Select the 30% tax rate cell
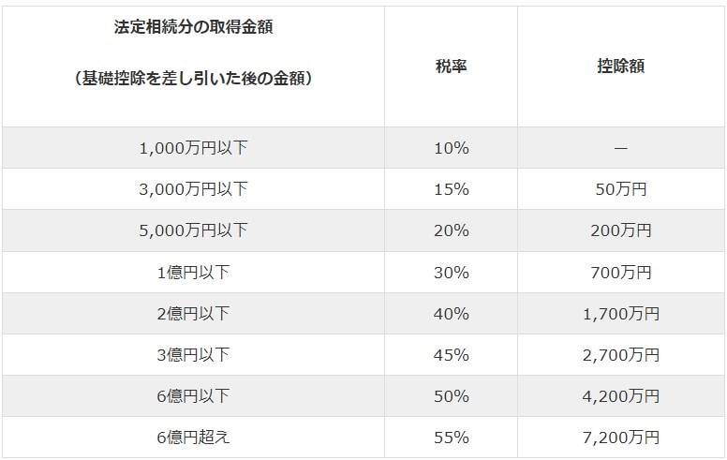The image size is (727, 460). pyautogui.click(x=452, y=273)
